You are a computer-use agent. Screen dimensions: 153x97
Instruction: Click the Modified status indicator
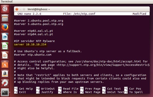tap(139, 14)
